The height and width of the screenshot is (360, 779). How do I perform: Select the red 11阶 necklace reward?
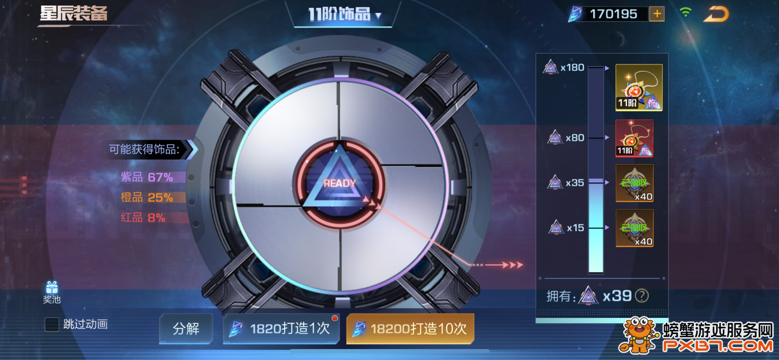[x=634, y=138]
